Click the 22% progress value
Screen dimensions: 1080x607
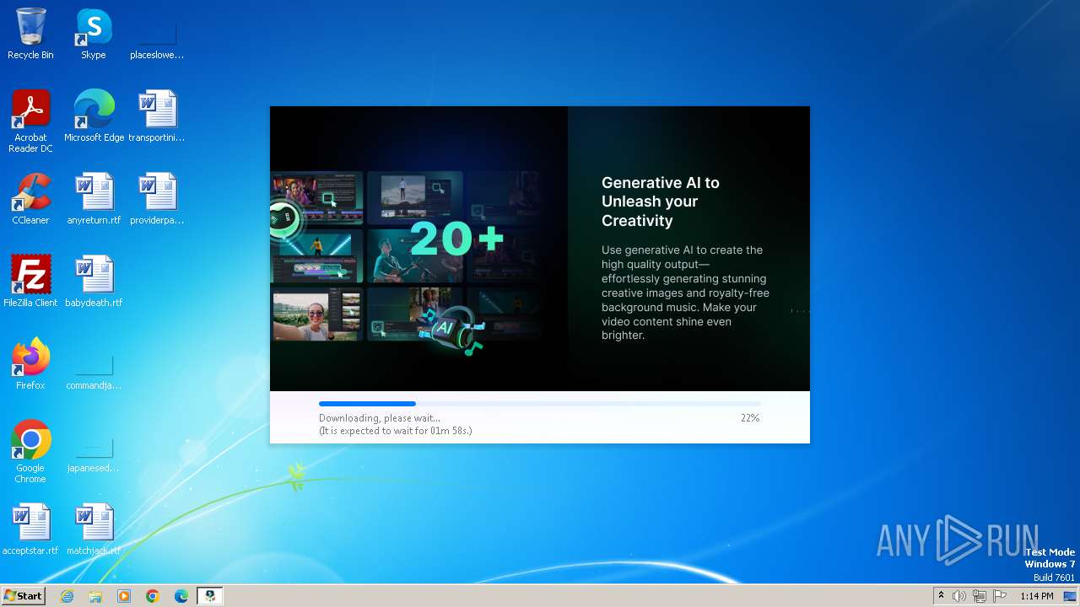point(749,418)
